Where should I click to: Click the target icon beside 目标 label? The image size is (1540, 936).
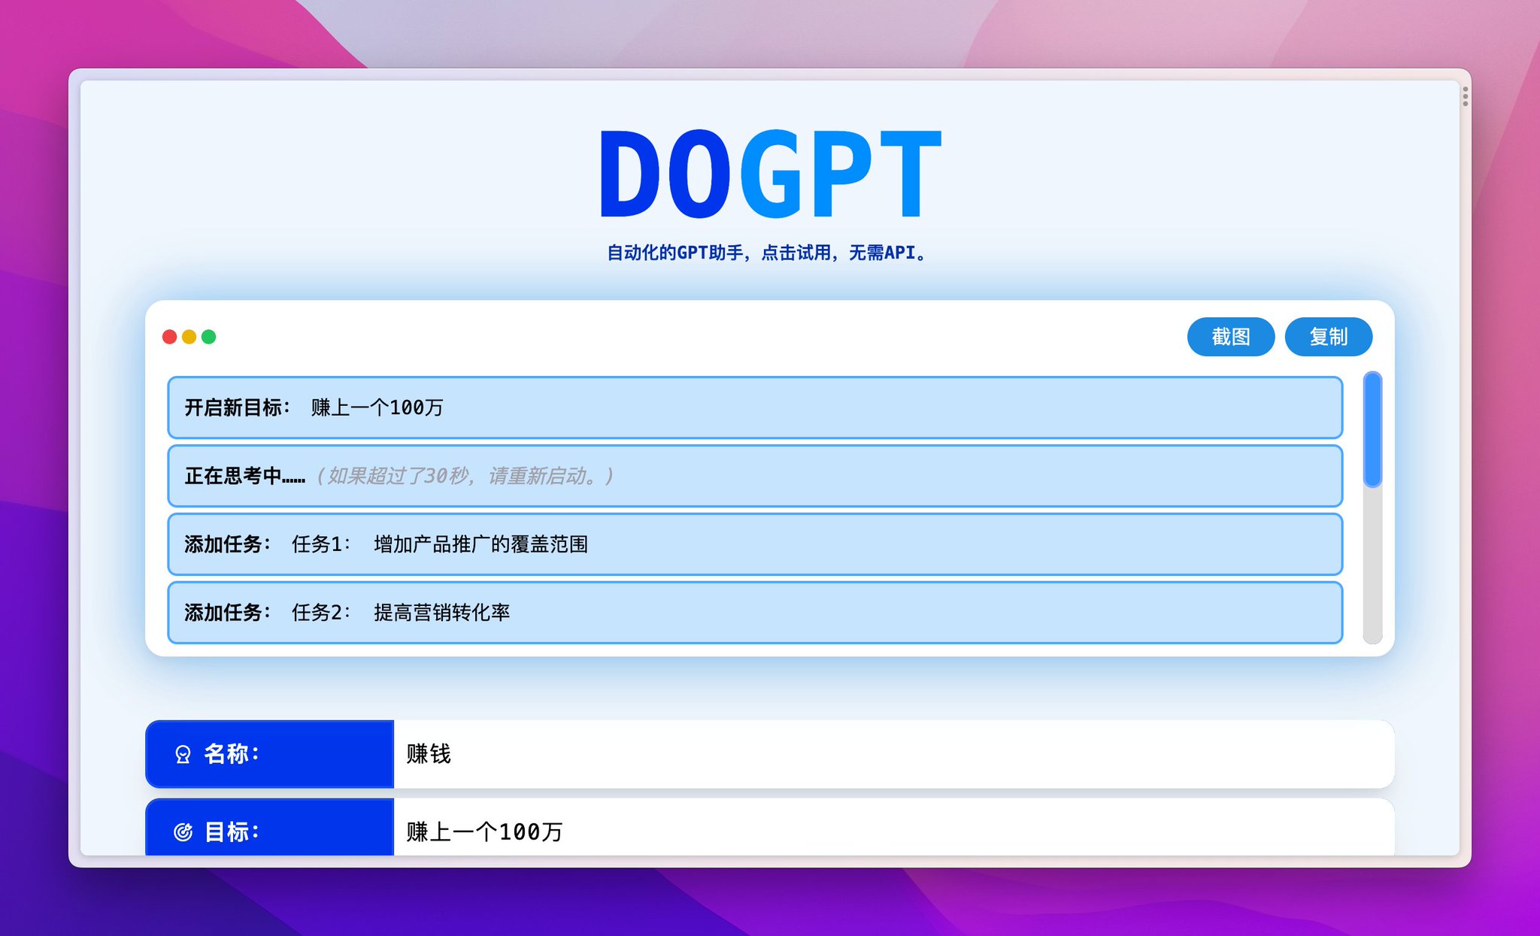[183, 831]
